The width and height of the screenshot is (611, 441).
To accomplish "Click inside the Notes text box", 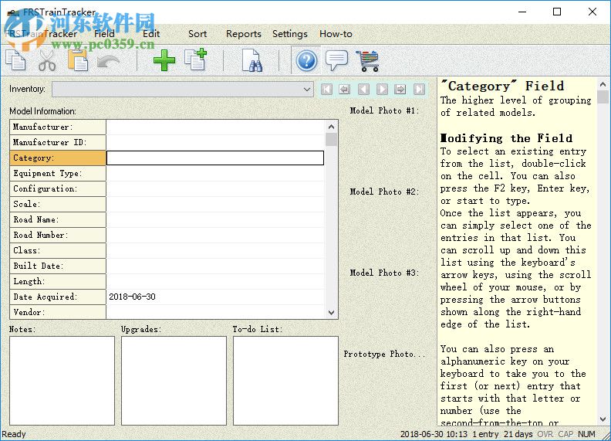I will coord(62,381).
